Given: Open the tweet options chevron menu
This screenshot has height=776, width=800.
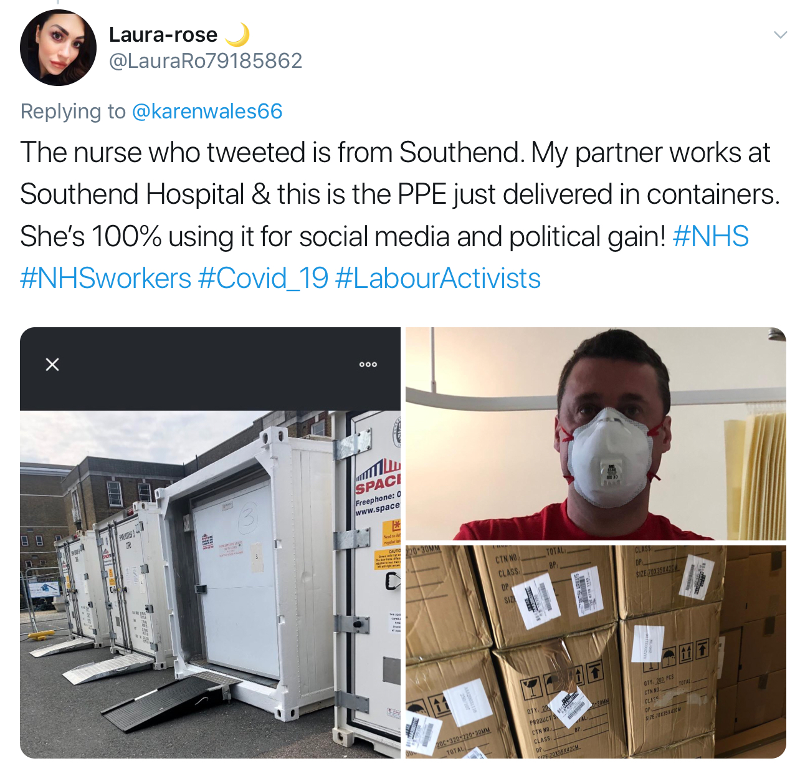Looking at the screenshot, I should [780, 35].
